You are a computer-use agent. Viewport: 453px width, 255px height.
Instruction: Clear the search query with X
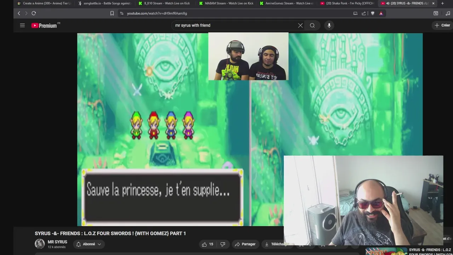(300, 25)
